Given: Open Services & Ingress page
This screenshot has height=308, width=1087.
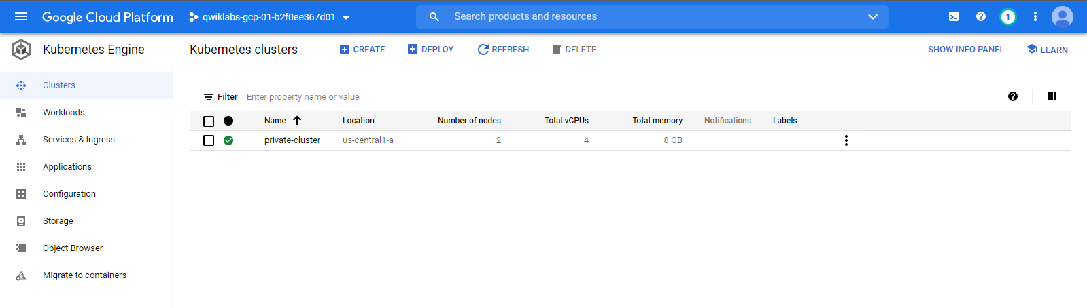Looking at the screenshot, I should point(86,140).
